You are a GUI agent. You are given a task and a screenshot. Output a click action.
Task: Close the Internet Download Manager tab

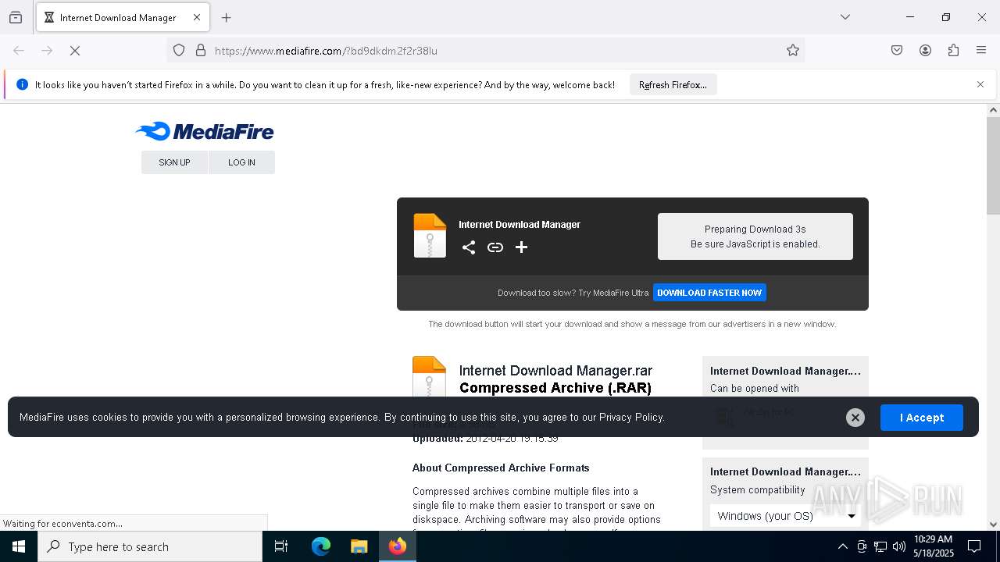point(197,17)
